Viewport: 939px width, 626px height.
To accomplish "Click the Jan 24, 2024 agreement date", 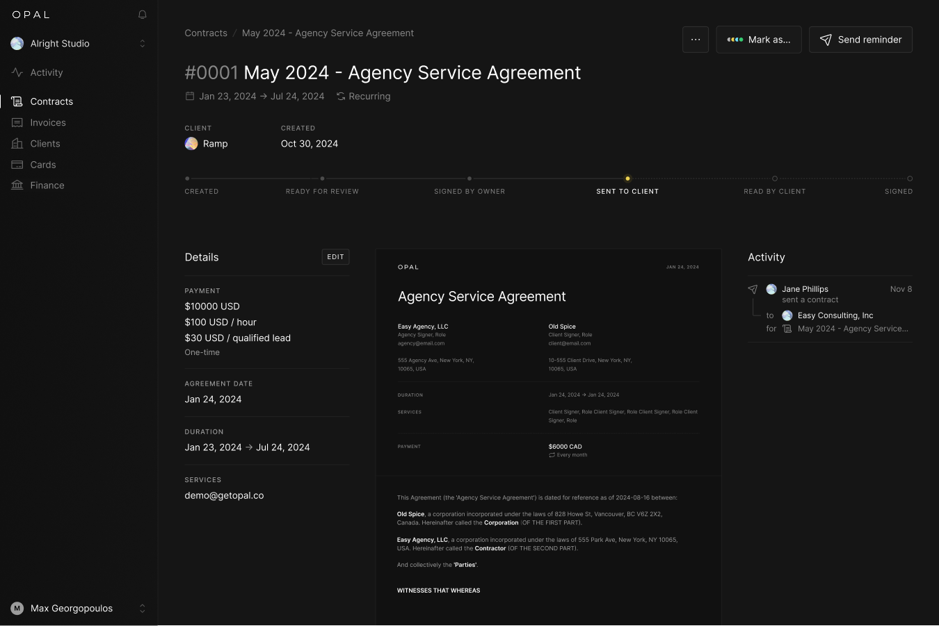I will click(213, 400).
